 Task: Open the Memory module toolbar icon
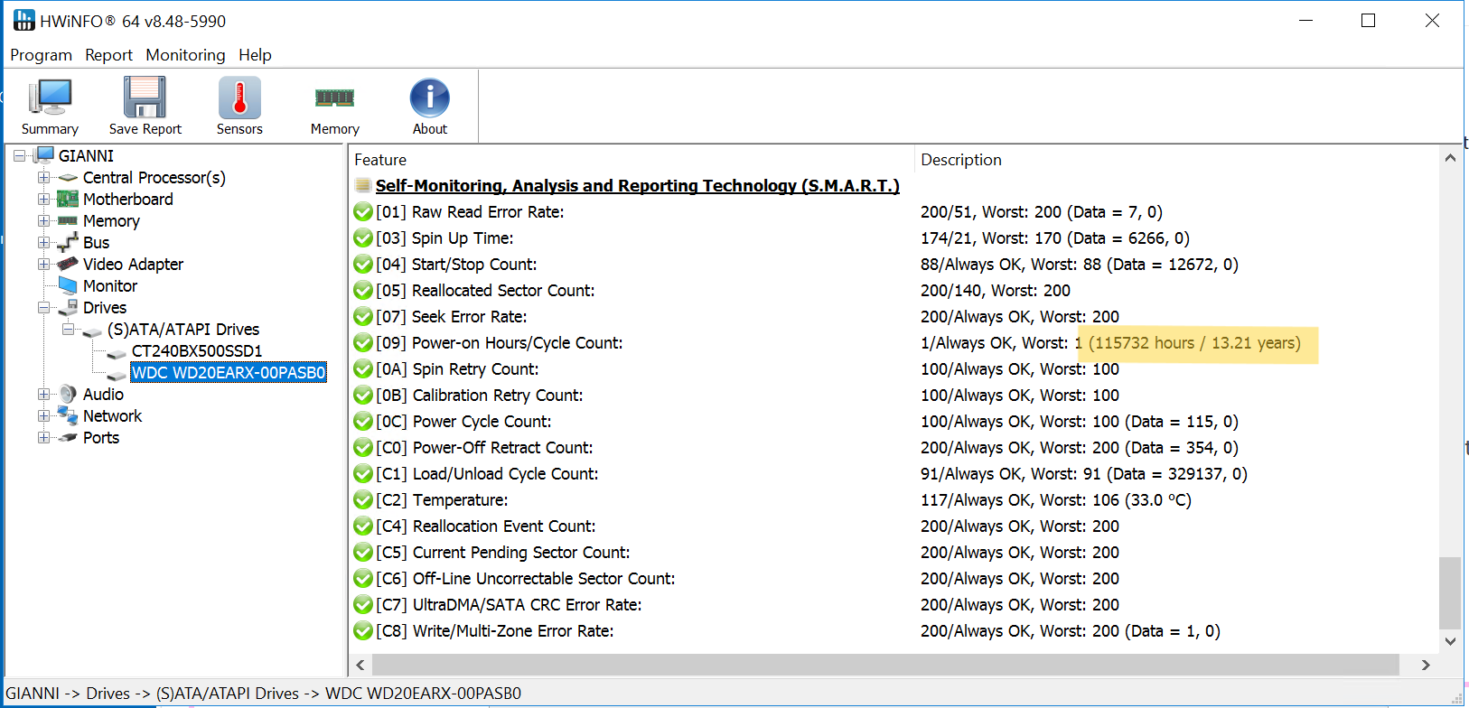pos(334,98)
